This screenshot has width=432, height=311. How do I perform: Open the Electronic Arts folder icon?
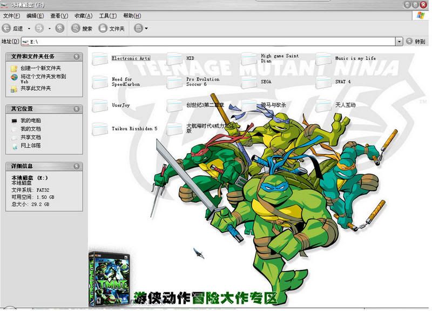coord(100,58)
